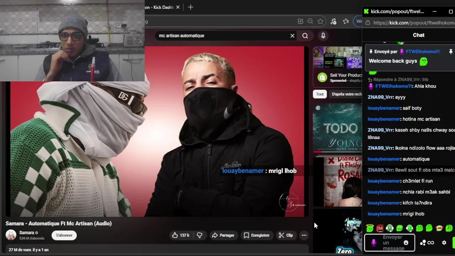Image resolution: width=455 pixels, height=256 pixels.
Task: Click chat message 'ch3mlet fi run'
Action: [x=400, y=181]
